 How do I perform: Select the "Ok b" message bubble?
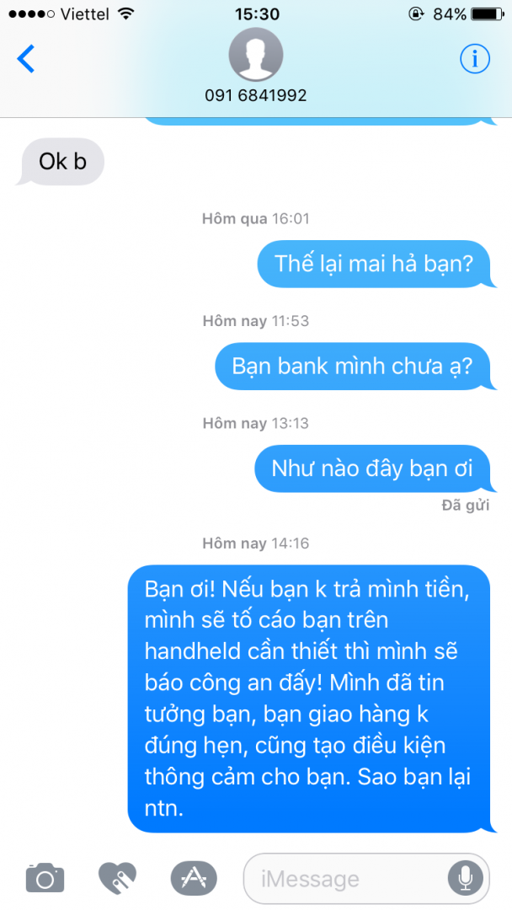(x=61, y=162)
